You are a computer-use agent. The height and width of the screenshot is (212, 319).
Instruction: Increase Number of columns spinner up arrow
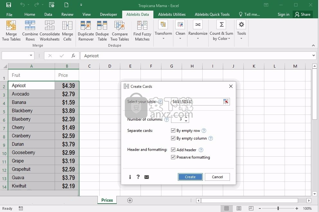click(x=186, y=117)
